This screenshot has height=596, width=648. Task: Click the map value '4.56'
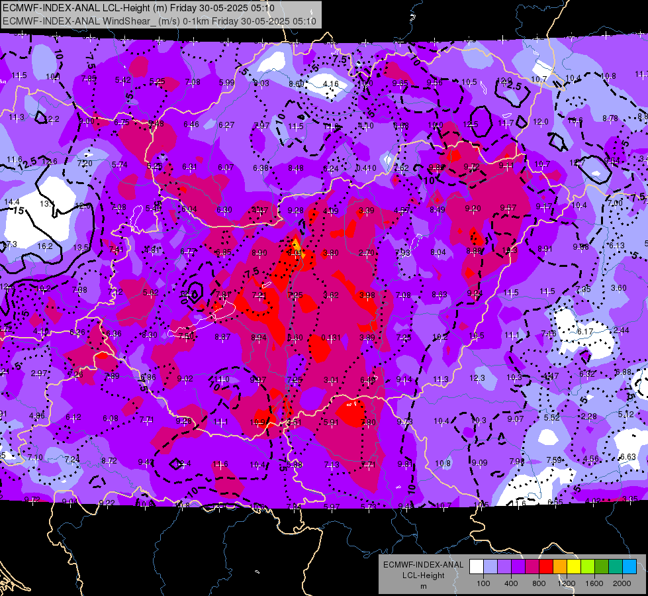(x=590, y=458)
